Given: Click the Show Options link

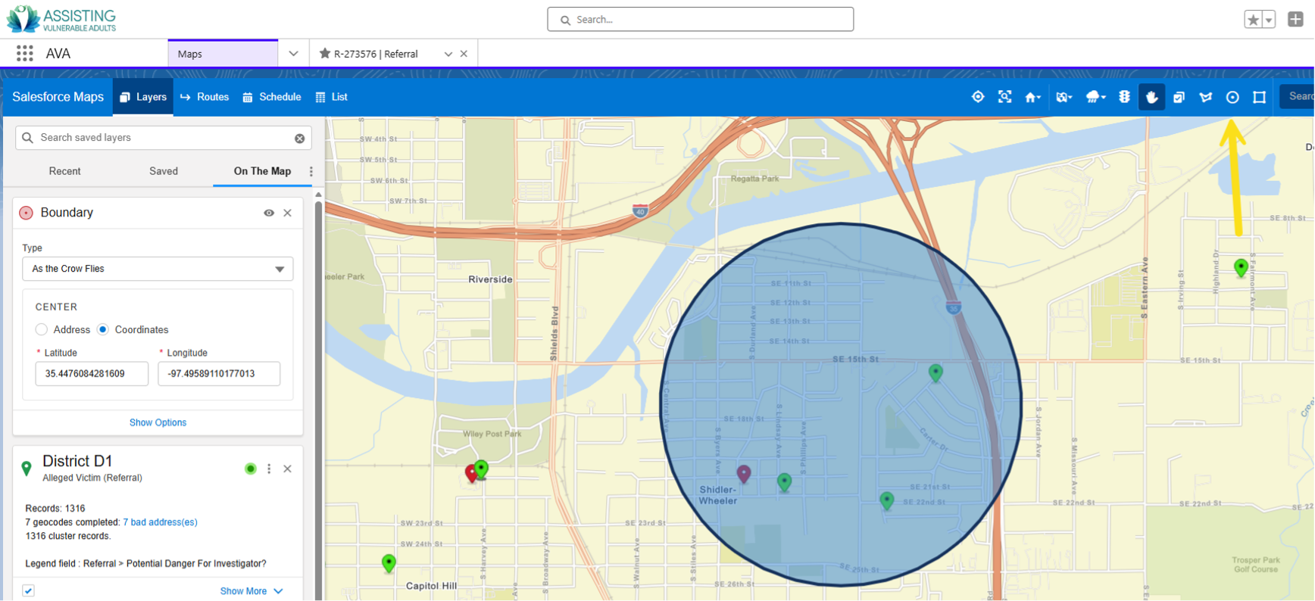Looking at the screenshot, I should [158, 422].
